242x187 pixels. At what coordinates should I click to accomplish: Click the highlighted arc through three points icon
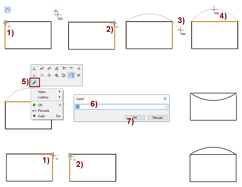coord(71,75)
